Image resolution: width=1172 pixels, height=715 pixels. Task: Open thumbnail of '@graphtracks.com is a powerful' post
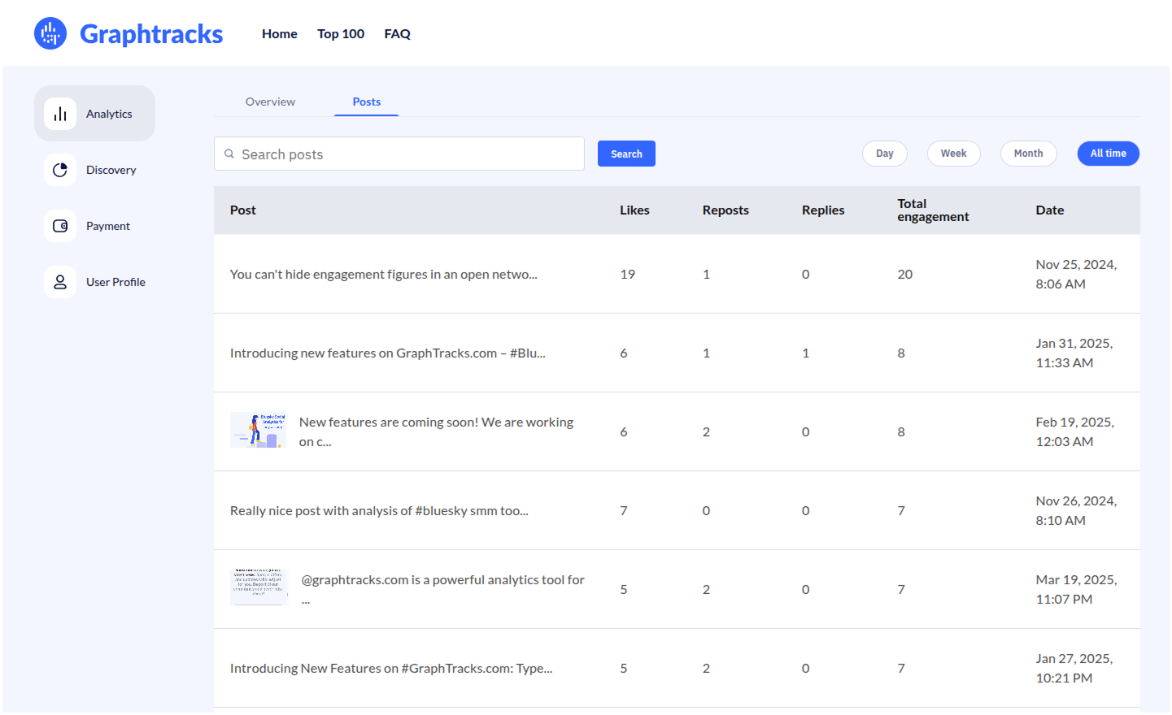pyautogui.click(x=259, y=587)
